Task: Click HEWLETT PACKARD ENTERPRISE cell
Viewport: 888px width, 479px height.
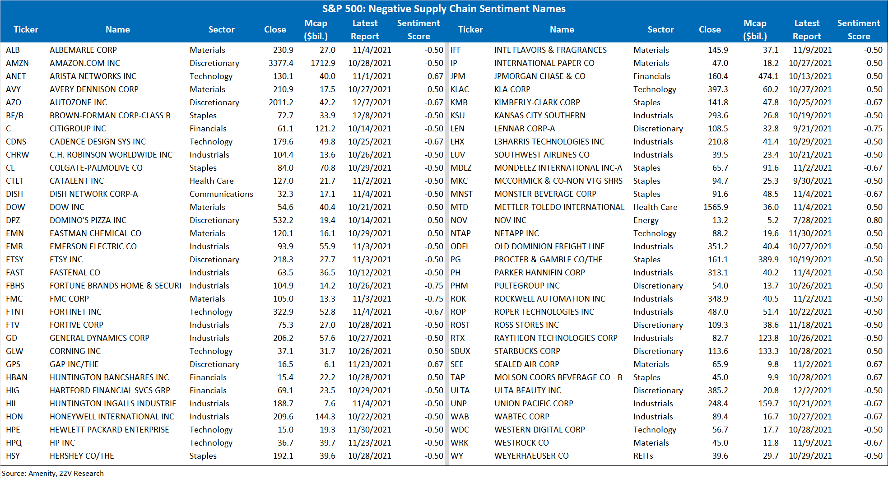Action: click(109, 430)
